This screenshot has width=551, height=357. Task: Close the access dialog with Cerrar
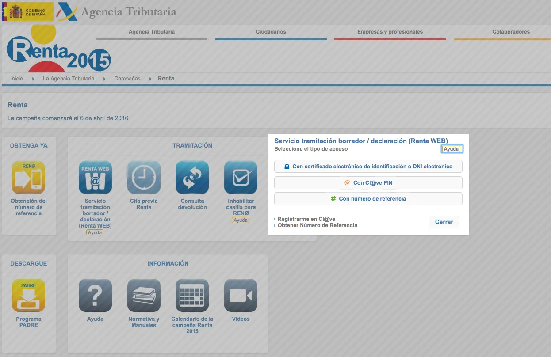(444, 222)
